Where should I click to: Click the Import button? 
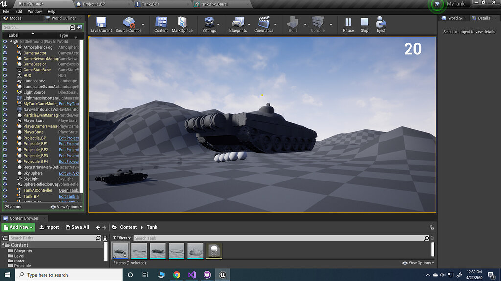(x=49, y=227)
